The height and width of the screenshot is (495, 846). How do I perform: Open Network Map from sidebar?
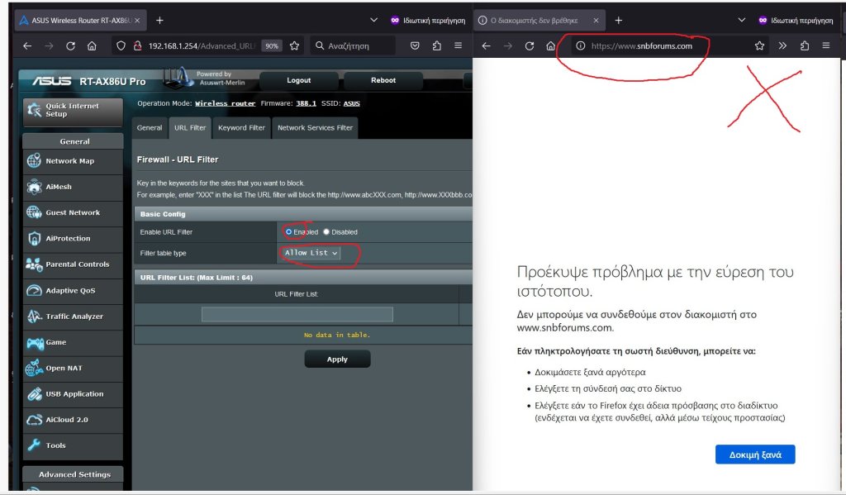click(x=73, y=161)
